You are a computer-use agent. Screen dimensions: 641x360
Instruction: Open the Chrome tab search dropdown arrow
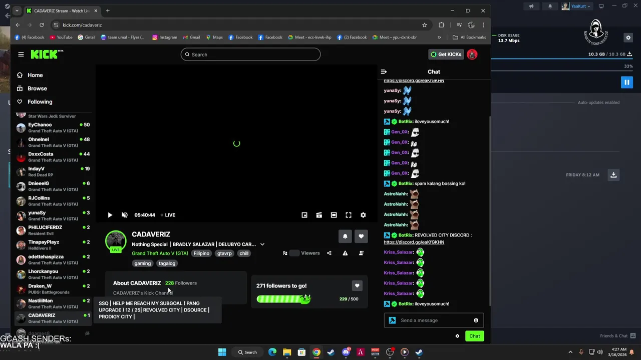[x=17, y=10]
